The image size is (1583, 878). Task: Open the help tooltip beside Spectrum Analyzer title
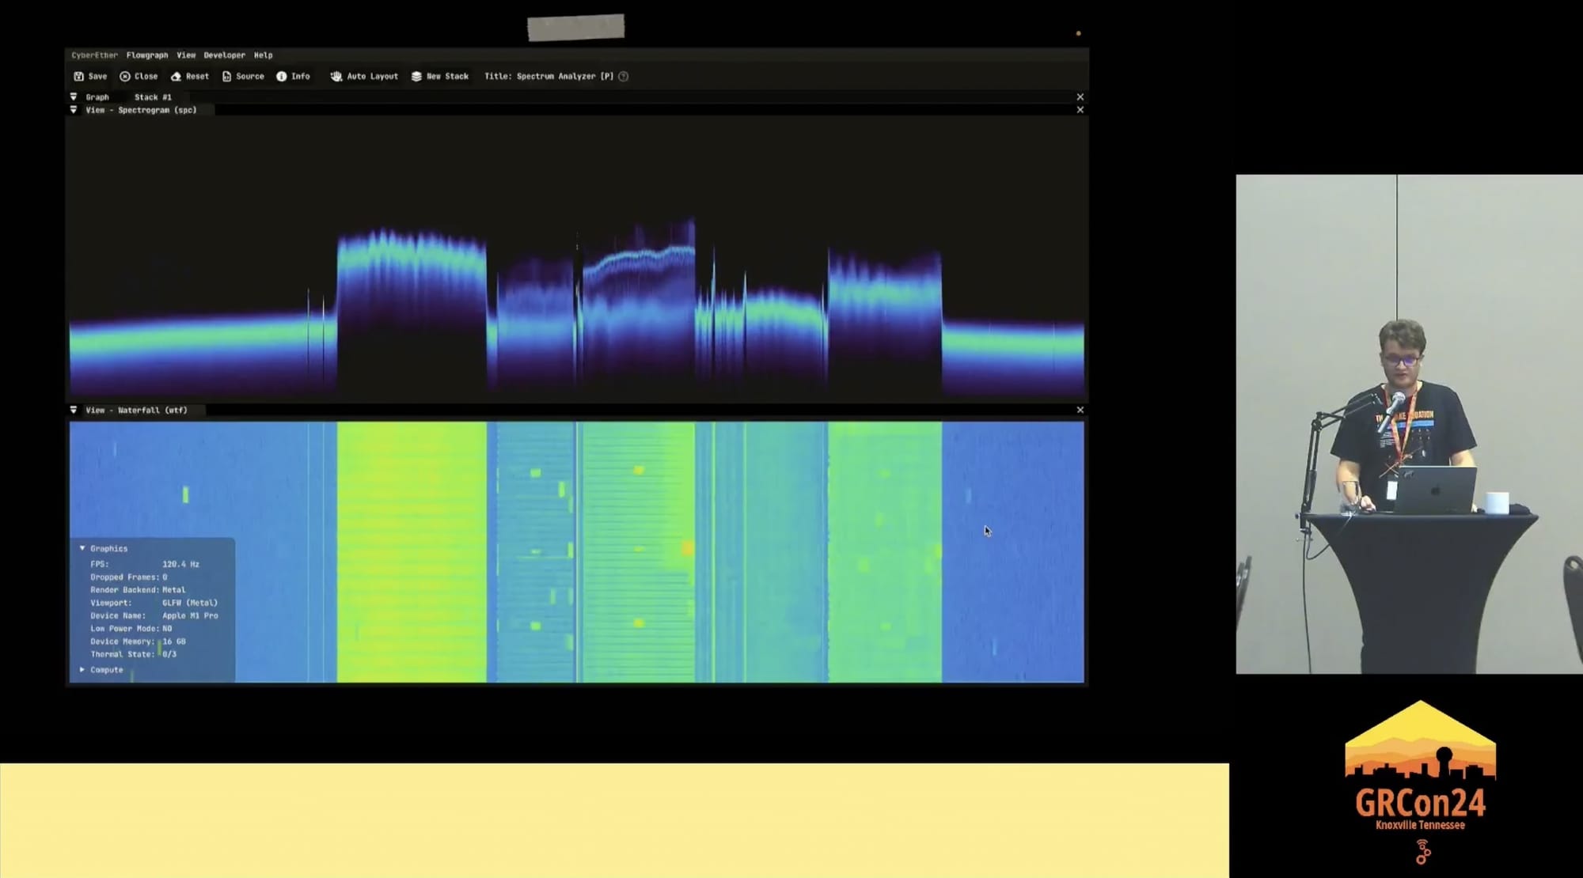[x=624, y=76]
